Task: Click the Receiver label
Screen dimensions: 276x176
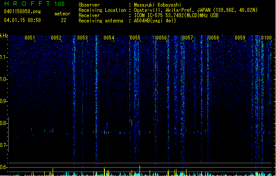Action: coord(89,15)
